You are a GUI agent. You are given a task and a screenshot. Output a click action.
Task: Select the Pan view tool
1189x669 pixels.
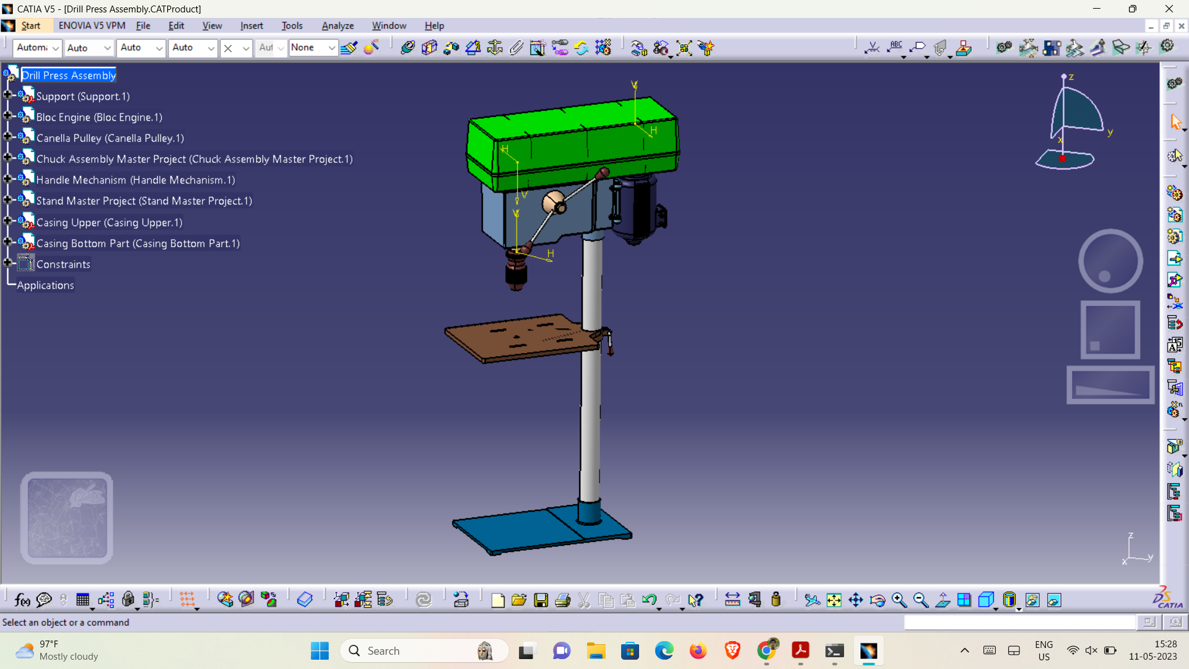click(856, 600)
